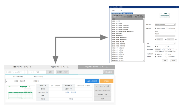Select highlighted 納品書 list item
The height and width of the screenshot is (108, 183).
[x=127, y=19]
